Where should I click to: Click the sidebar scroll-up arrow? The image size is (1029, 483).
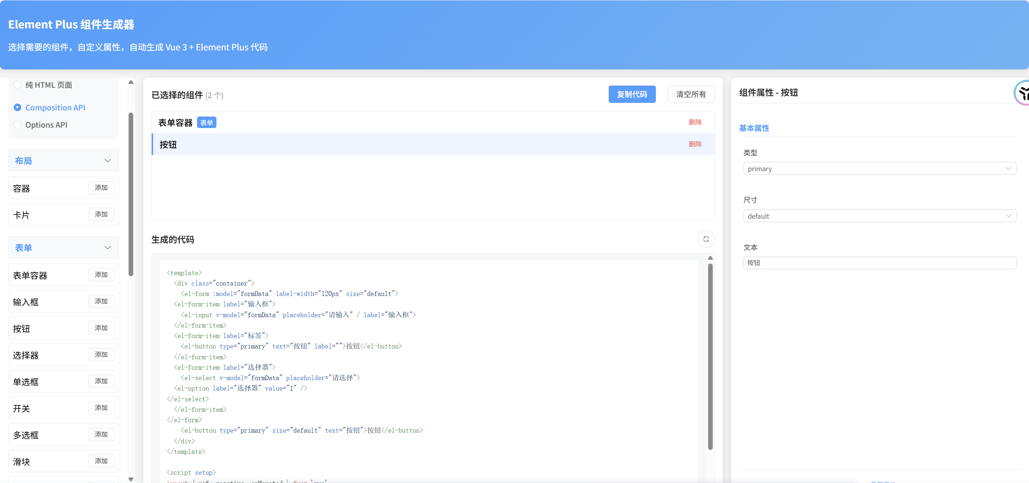131,82
